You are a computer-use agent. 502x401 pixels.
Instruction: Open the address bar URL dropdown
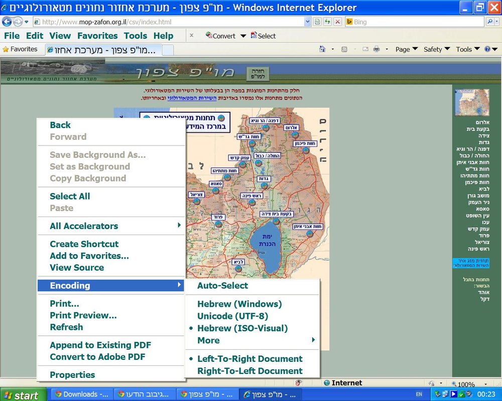click(307, 22)
